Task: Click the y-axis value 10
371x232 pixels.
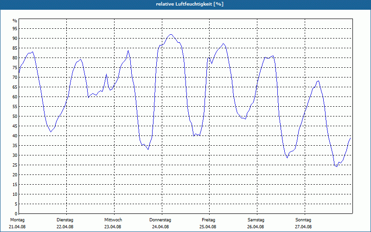Action: 15,194
